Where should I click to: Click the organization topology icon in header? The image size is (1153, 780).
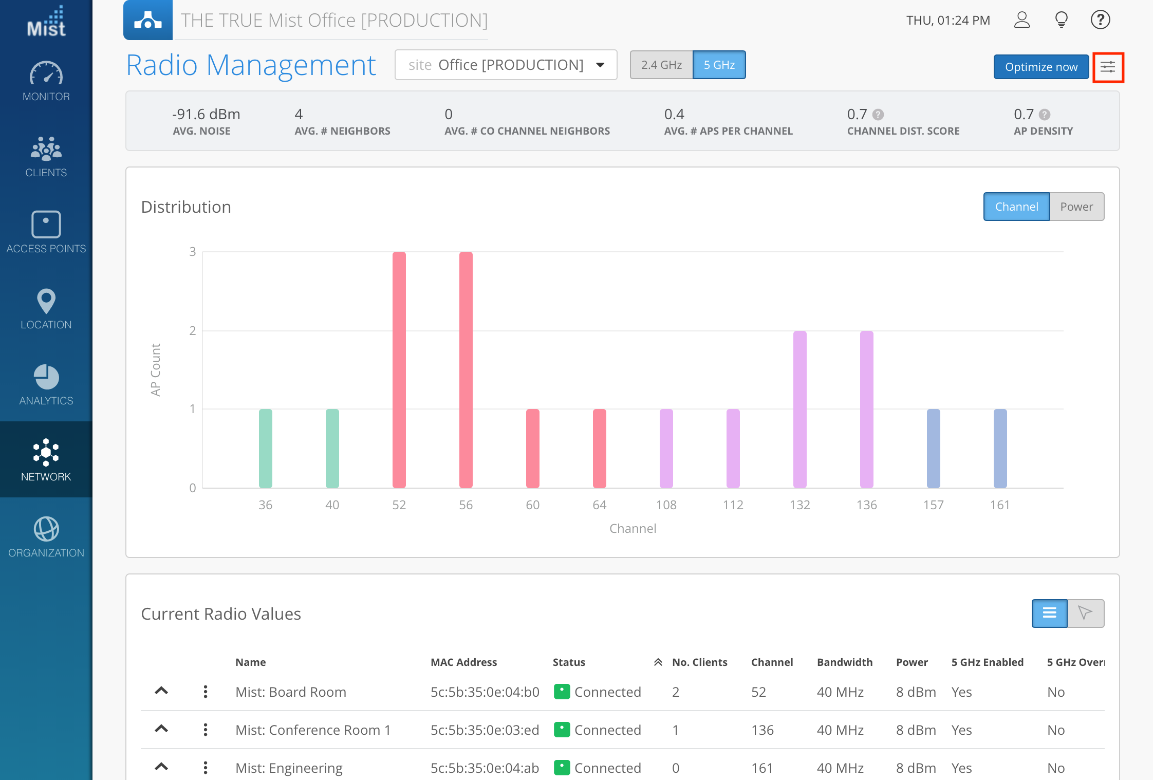pos(148,20)
